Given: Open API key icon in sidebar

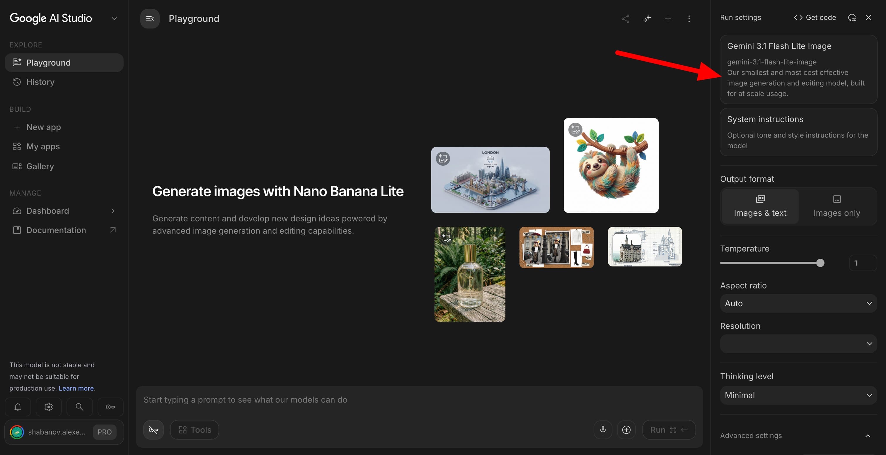Looking at the screenshot, I should pyautogui.click(x=110, y=407).
